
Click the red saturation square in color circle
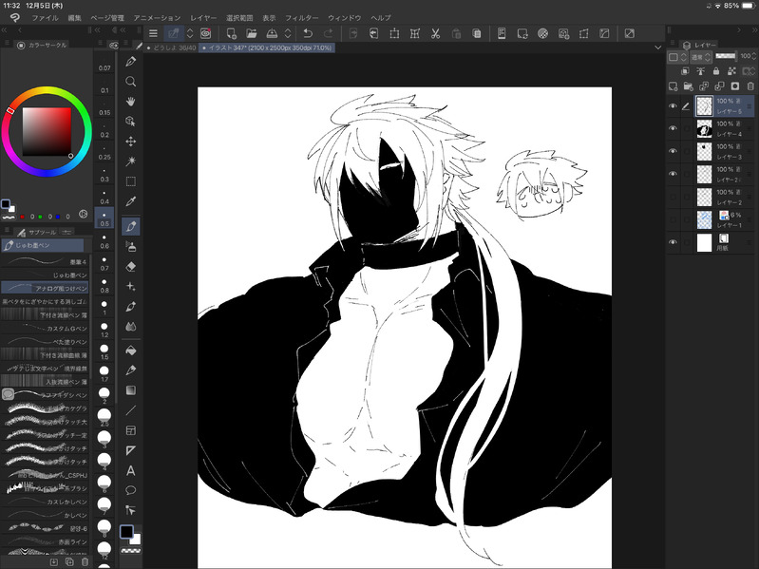[47, 132]
